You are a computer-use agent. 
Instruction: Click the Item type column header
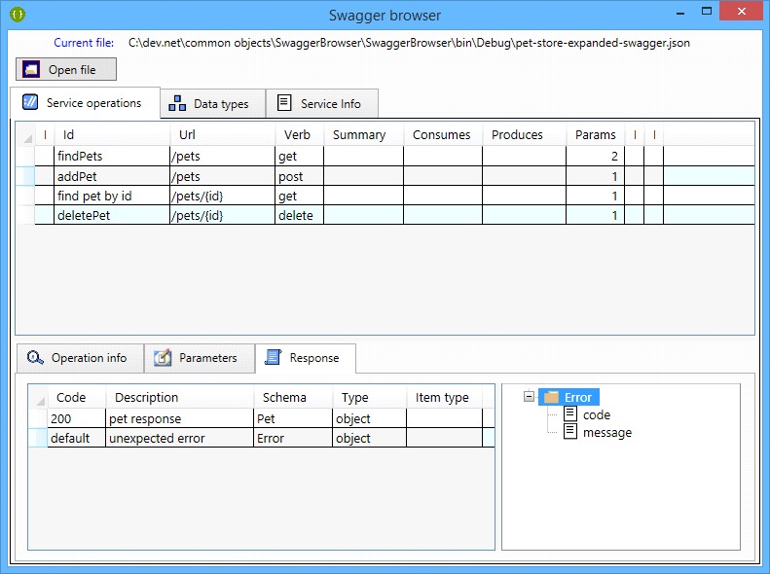[x=445, y=397]
